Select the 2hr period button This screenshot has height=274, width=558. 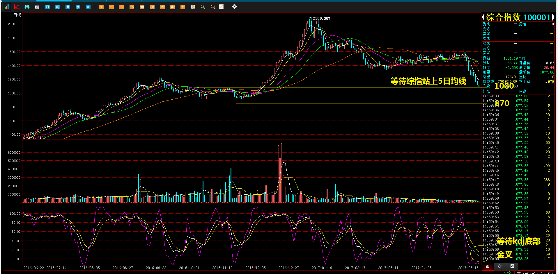(162, 7)
